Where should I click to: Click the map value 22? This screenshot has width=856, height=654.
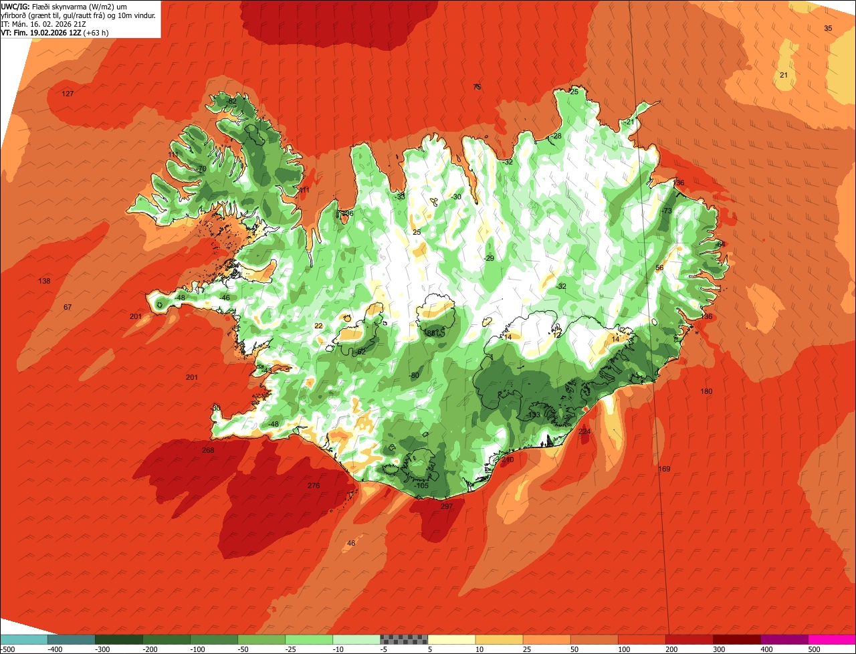[318, 326]
